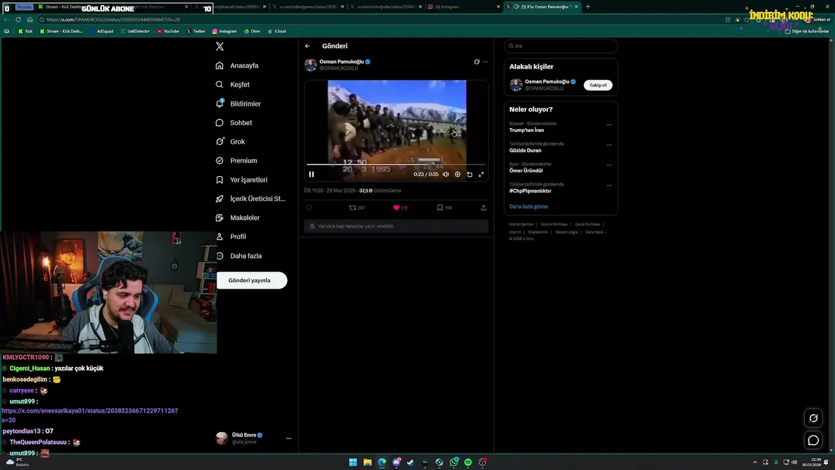Open Keşfet explore page

click(233, 85)
